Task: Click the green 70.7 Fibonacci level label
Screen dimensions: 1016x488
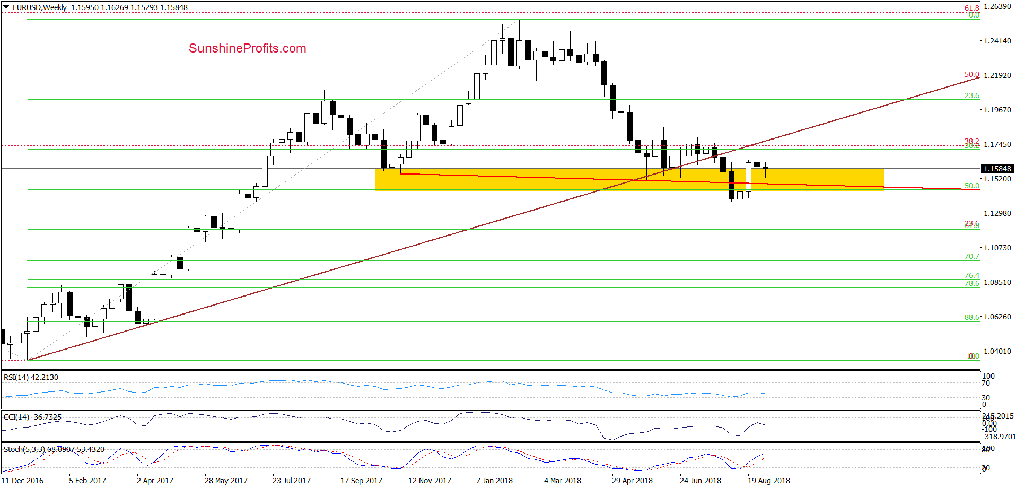Action: coord(971,256)
